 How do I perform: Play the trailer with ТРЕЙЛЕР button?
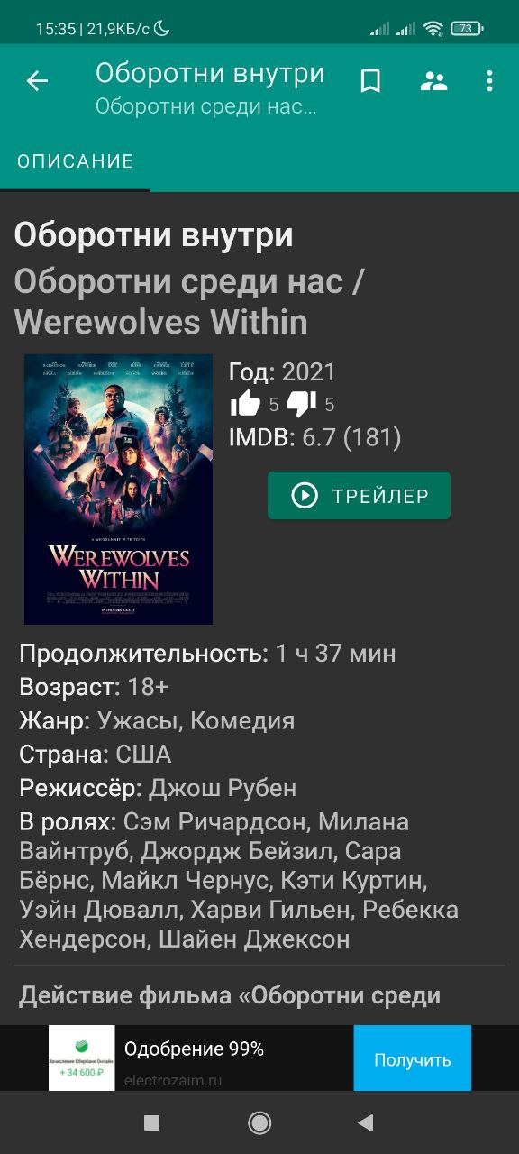coord(359,495)
